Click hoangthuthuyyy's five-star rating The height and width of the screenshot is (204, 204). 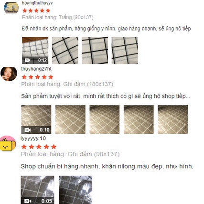coord(36,11)
